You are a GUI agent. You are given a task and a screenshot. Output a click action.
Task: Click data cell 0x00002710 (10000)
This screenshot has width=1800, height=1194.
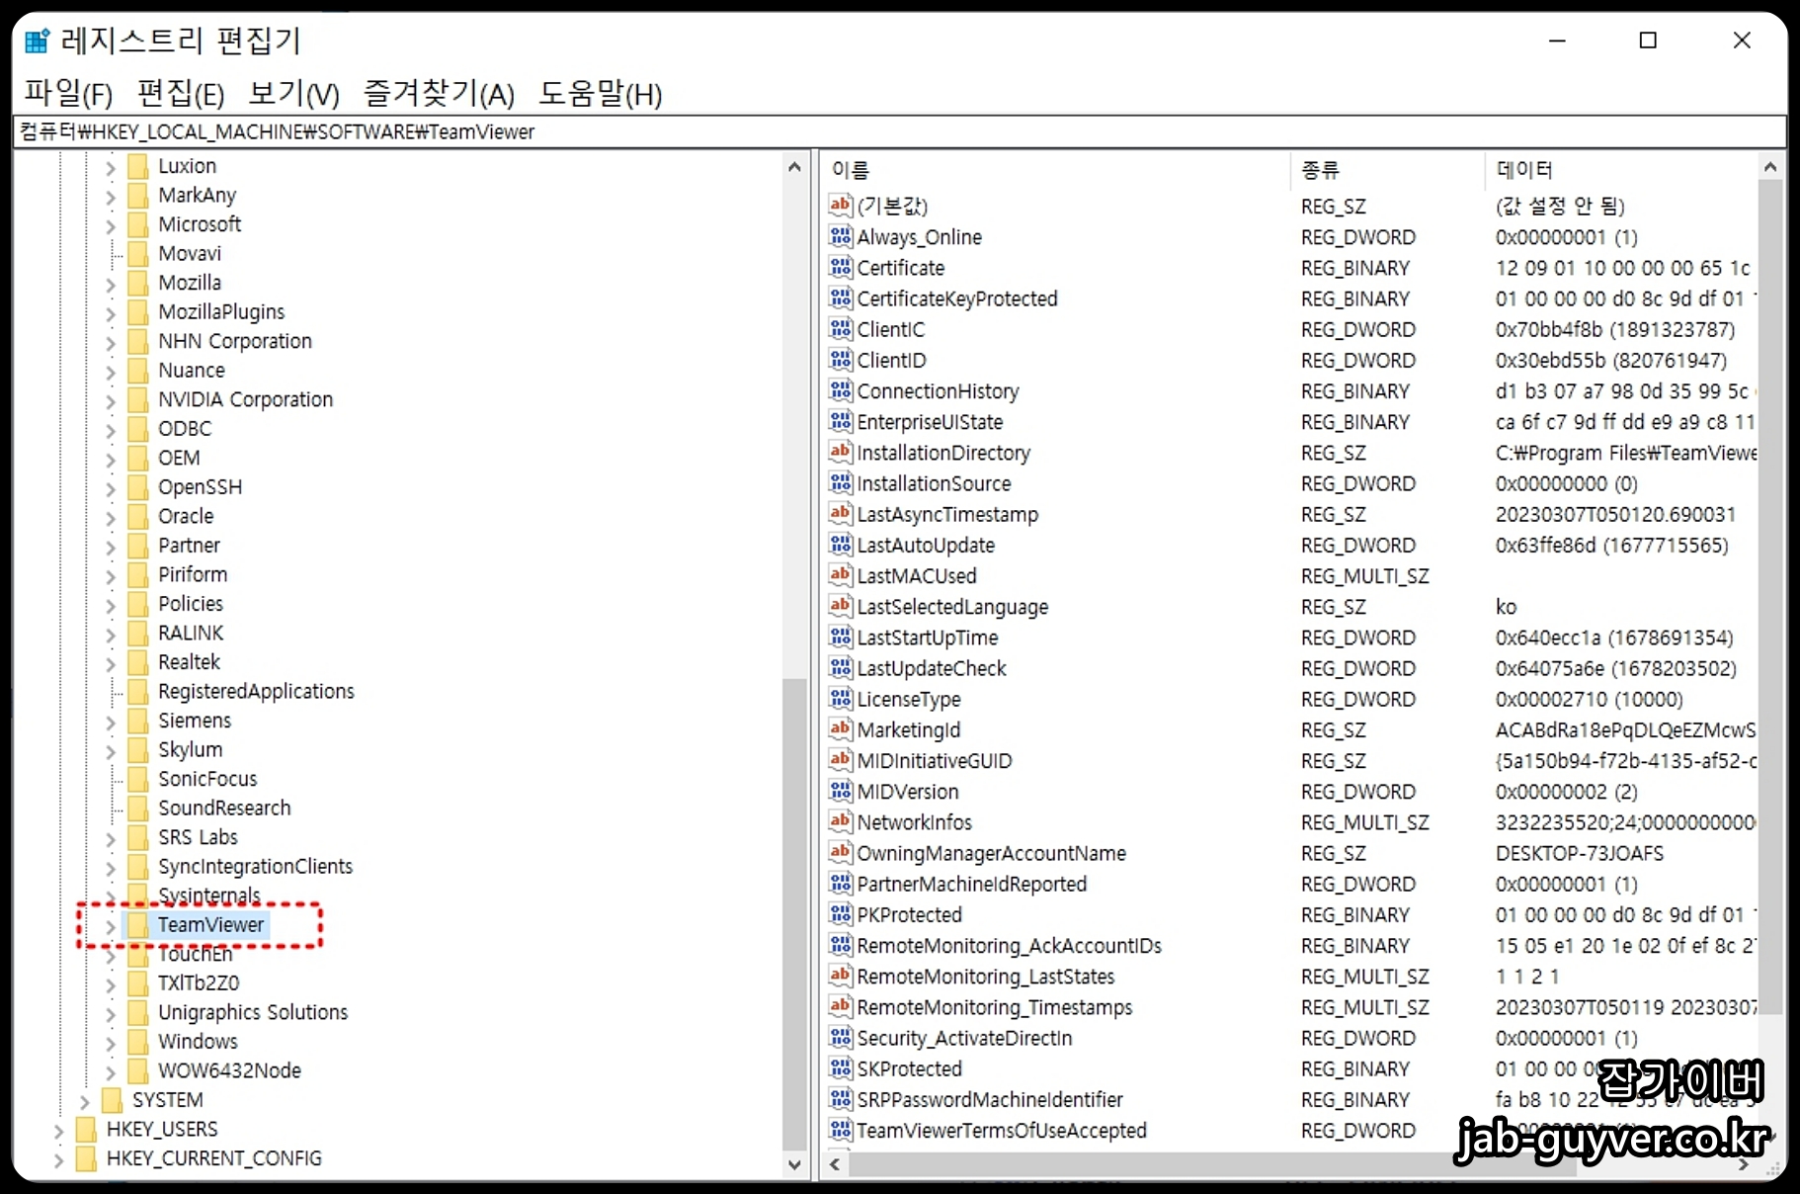pos(1589,699)
